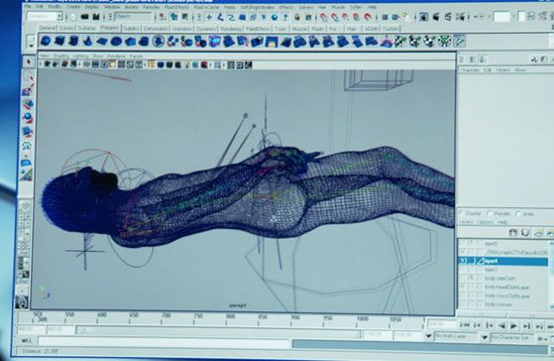Open Options menu in Layer Editor
554x361 pixels.
click(x=485, y=222)
